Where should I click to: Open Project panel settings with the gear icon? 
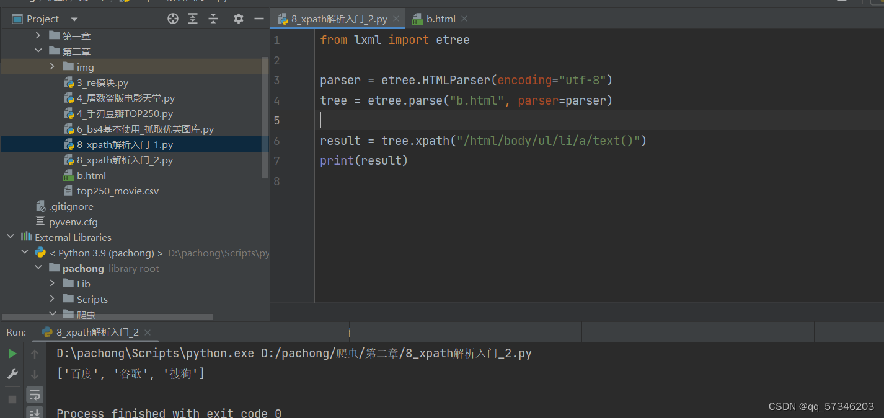click(x=238, y=18)
